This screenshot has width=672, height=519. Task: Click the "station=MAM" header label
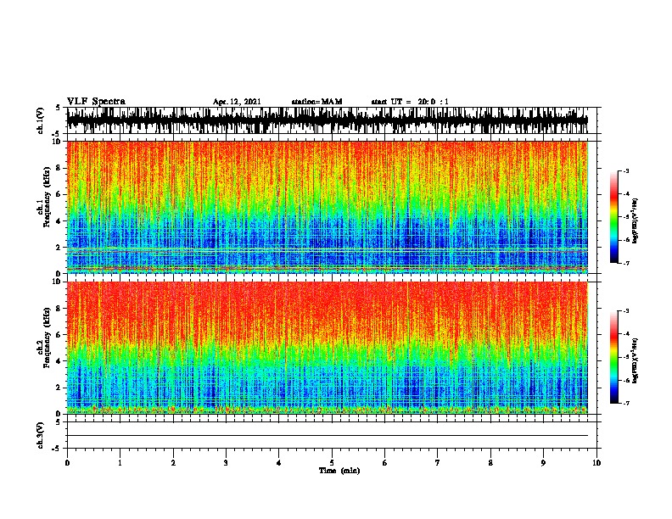[316, 102]
